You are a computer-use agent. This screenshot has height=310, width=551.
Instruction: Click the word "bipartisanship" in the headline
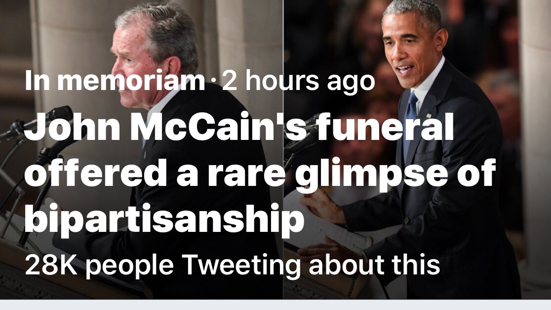point(163,221)
